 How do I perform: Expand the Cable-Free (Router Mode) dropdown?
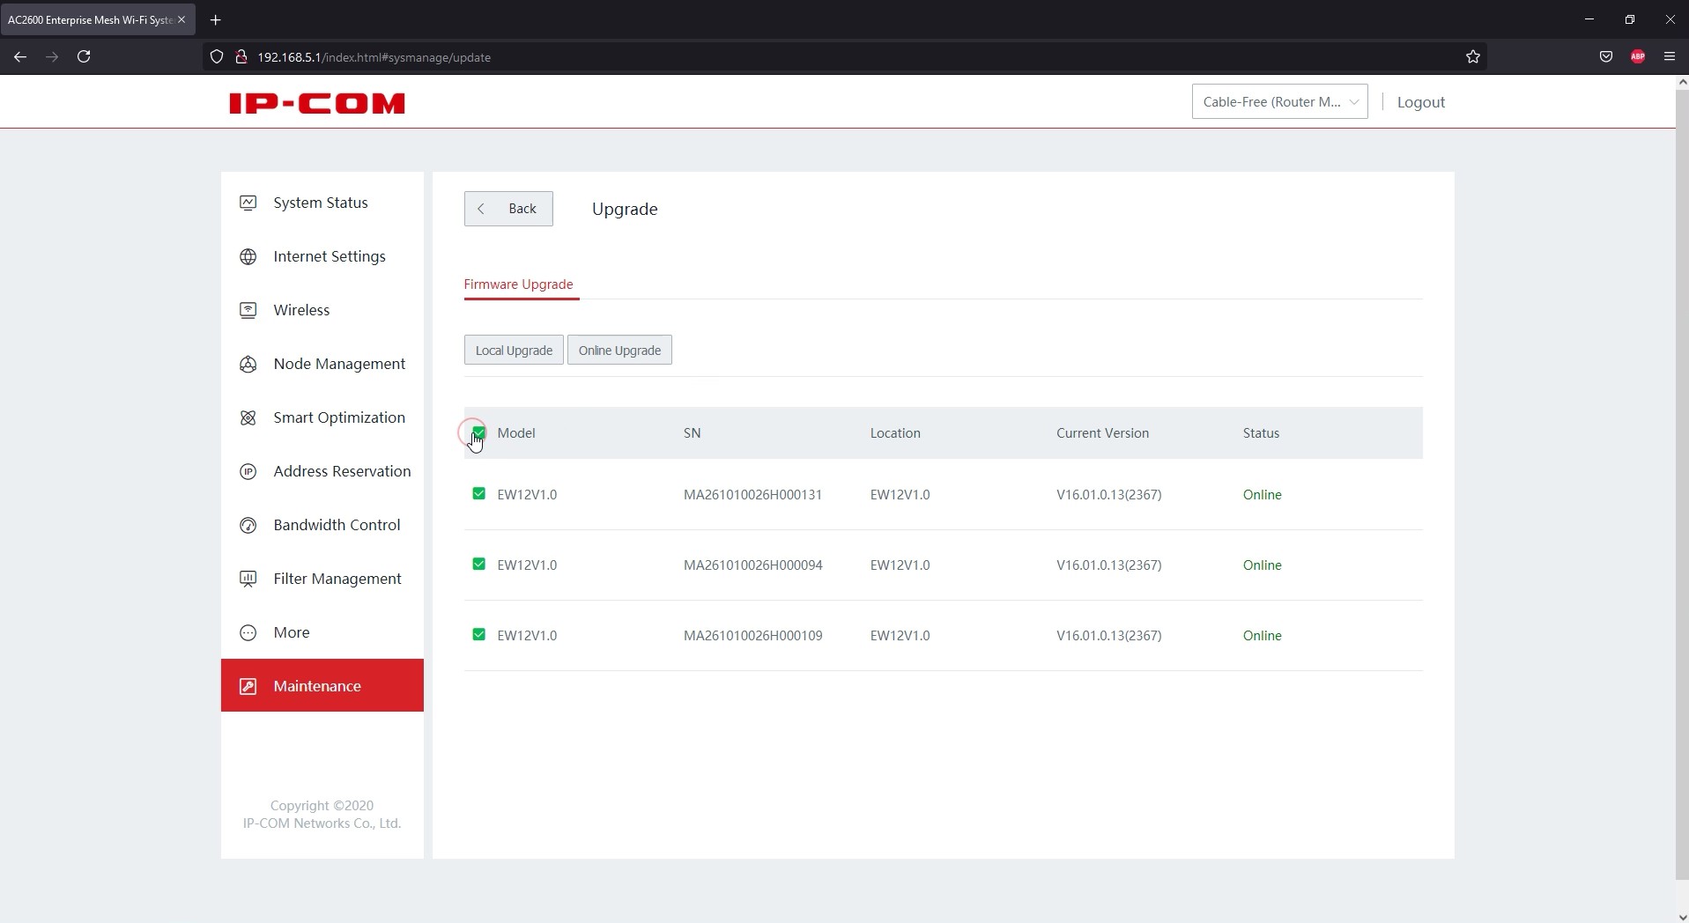click(x=1279, y=101)
